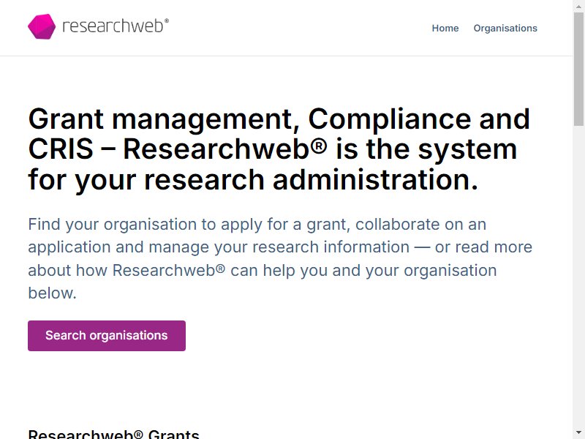The height and width of the screenshot is (439, 585).
Task: Click the Search organisations button
Action: tap(107, 336)
